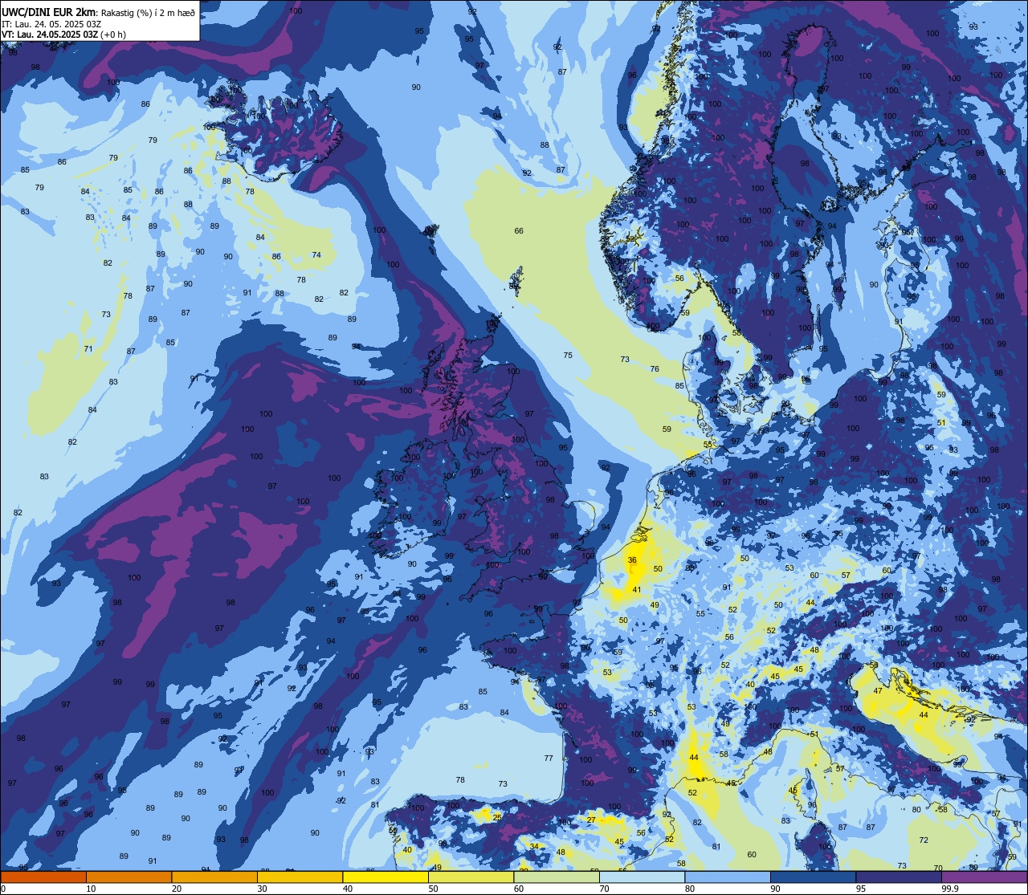This screenshot has height=895, width=1028.
Task: Click the value 72 near southern Italy
Action: click(924, 840)
